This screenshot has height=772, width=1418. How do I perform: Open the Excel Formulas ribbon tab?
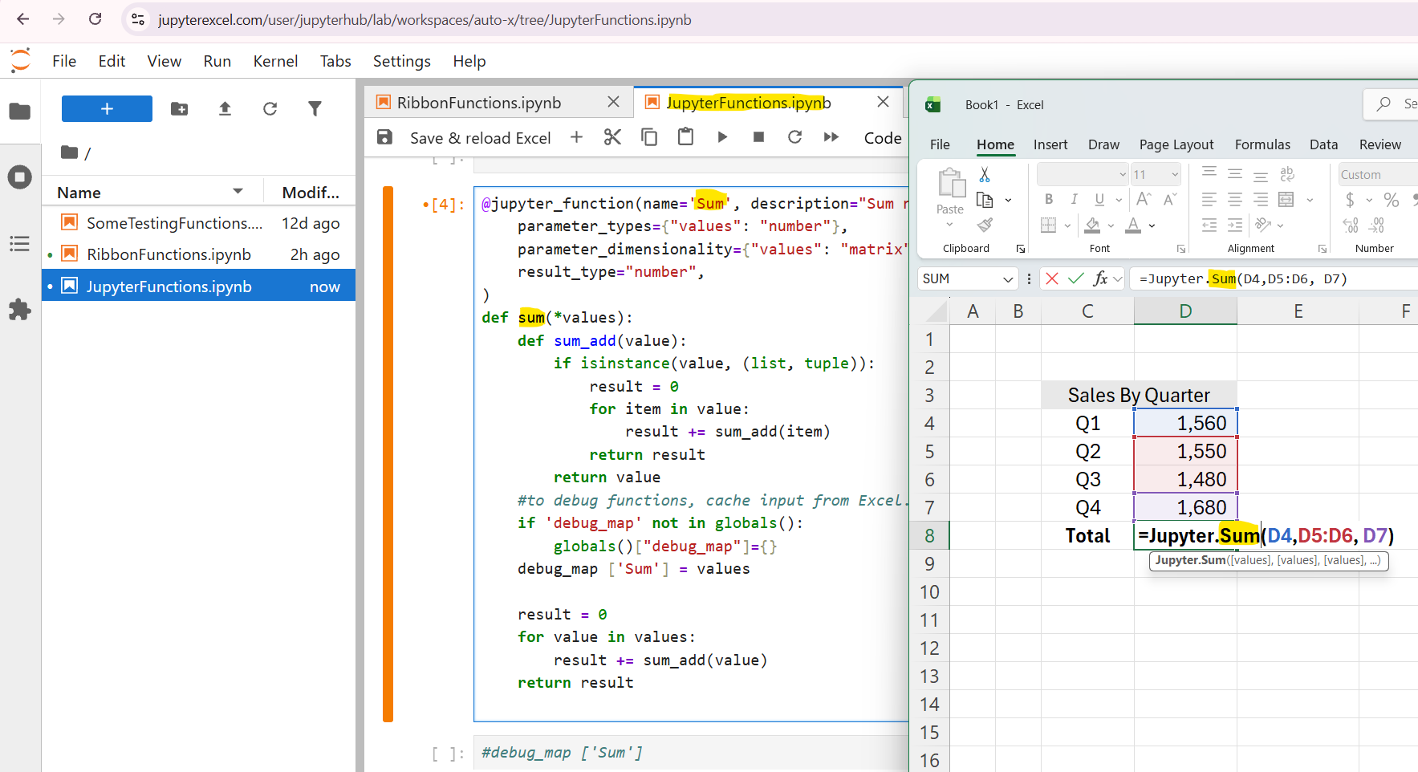tap(1262, 144)
